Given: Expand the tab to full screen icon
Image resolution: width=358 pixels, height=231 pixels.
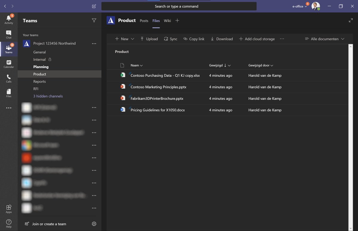Looking at the screenshot, I should (351, 20).
